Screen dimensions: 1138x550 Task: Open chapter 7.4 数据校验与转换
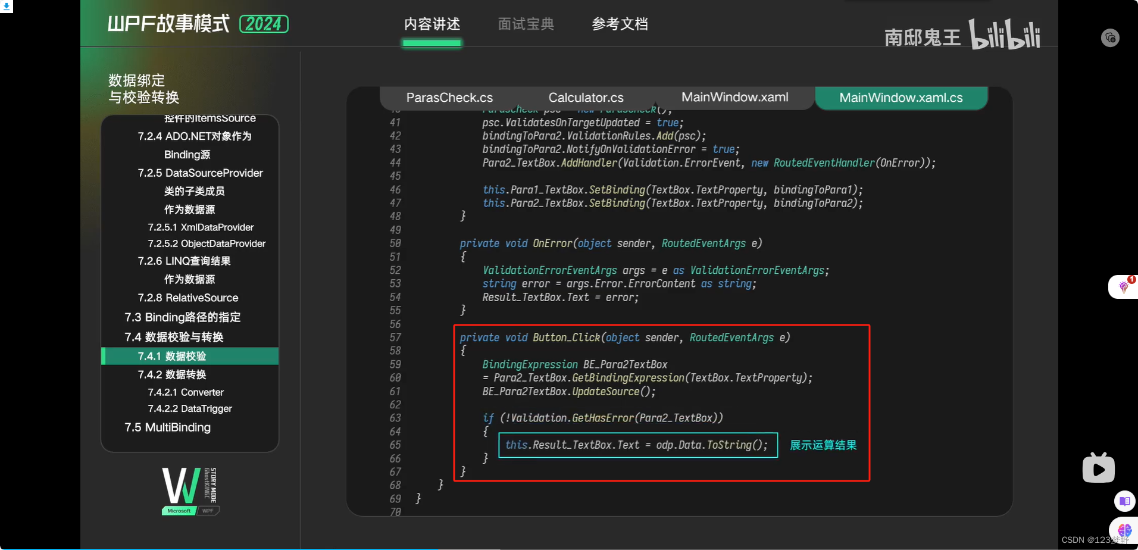(x=174, y=337)
